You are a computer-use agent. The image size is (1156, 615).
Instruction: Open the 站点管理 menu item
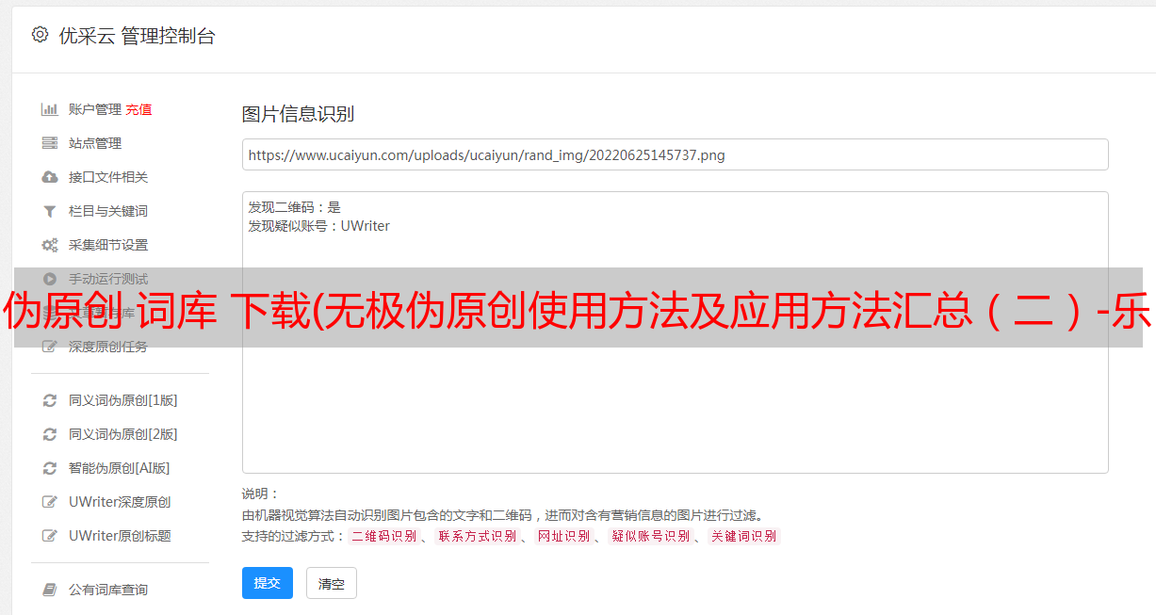point(95,143)
